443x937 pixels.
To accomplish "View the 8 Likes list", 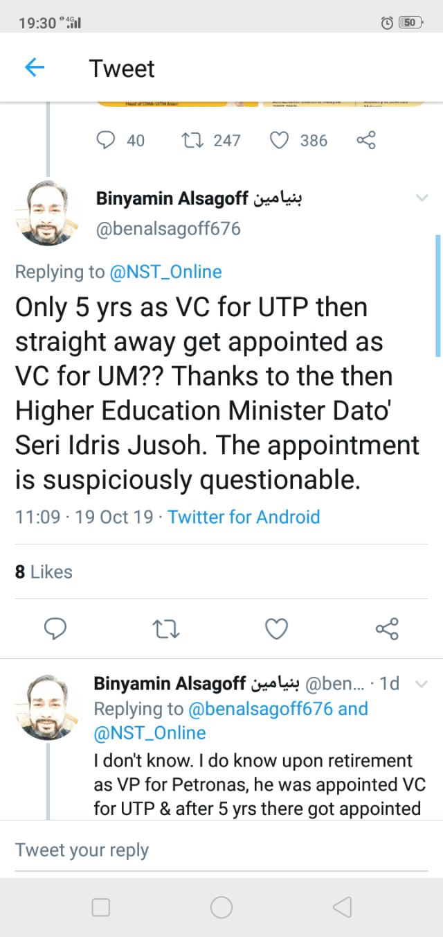I will click(x=44, y=571).
